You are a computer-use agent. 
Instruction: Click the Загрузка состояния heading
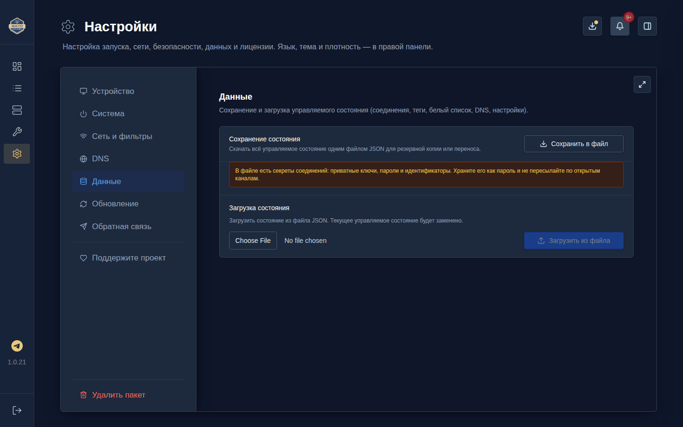click(x=259, y=208)
